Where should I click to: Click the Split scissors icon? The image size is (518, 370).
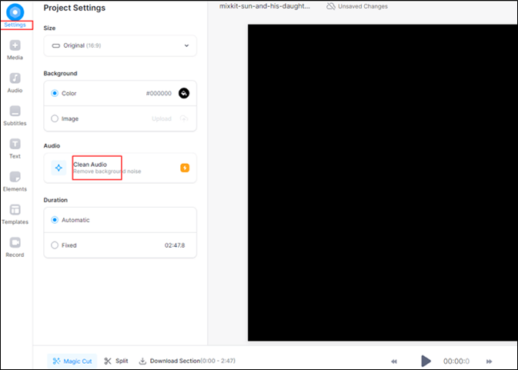pos(108,361)
